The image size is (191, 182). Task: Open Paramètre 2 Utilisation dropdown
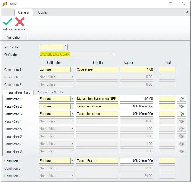[x=72, y=106]
